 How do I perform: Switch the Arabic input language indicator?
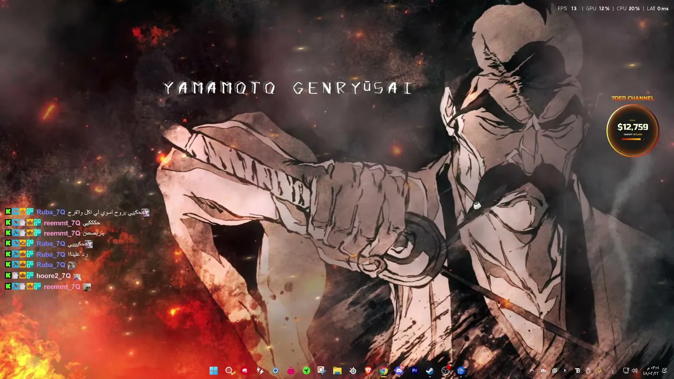coord(613,371)
